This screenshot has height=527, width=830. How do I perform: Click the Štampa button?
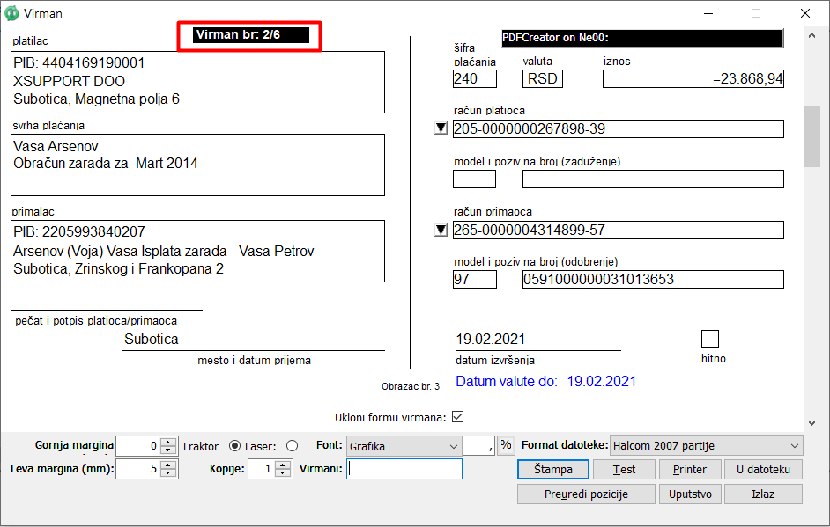pos(552,469)
